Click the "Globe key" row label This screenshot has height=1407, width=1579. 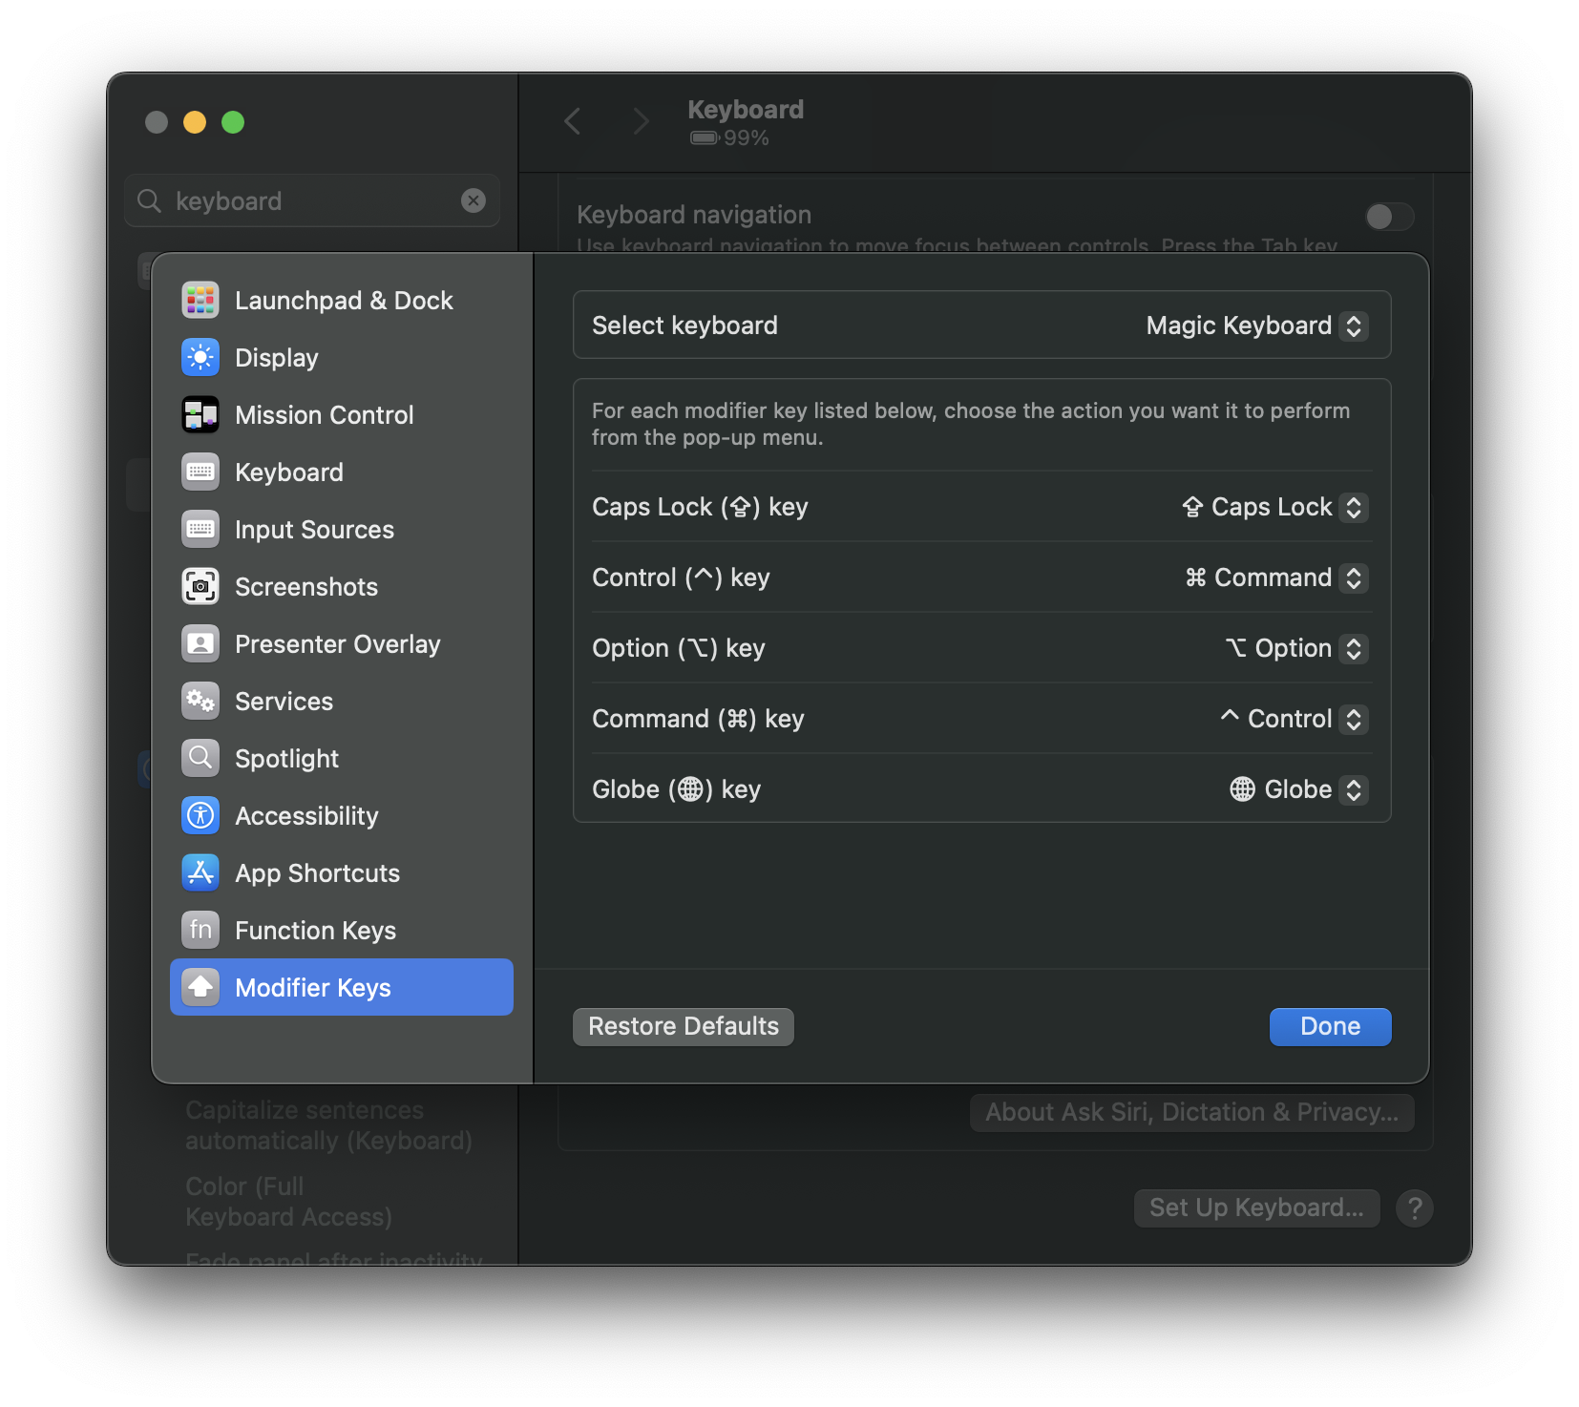point(676,790)
